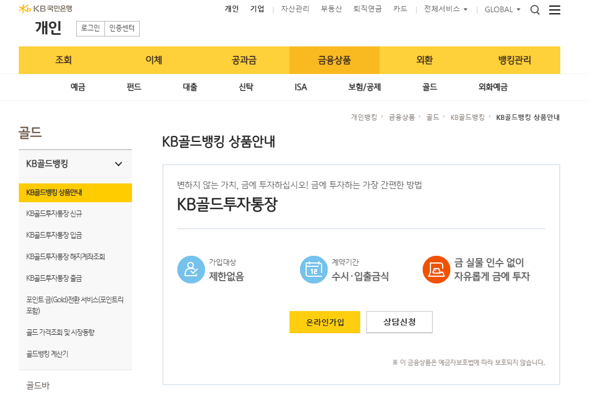The width and height of the screenshot is (589, 400).
Task: Click the KB골드투자통장 product title
Action: 227,204
